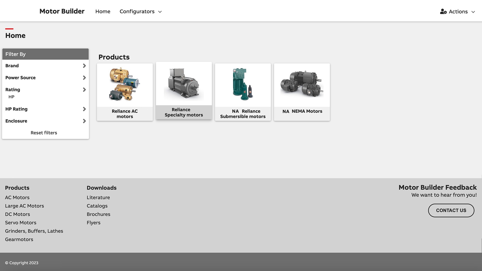Image resolution: width=482 pixels, height=271 pixels.
Task: Open the Enclosure filter arrow
Action: [84, 121]
